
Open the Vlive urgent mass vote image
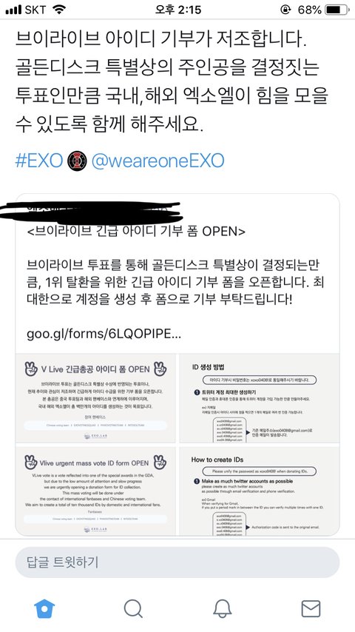point(95,490)
